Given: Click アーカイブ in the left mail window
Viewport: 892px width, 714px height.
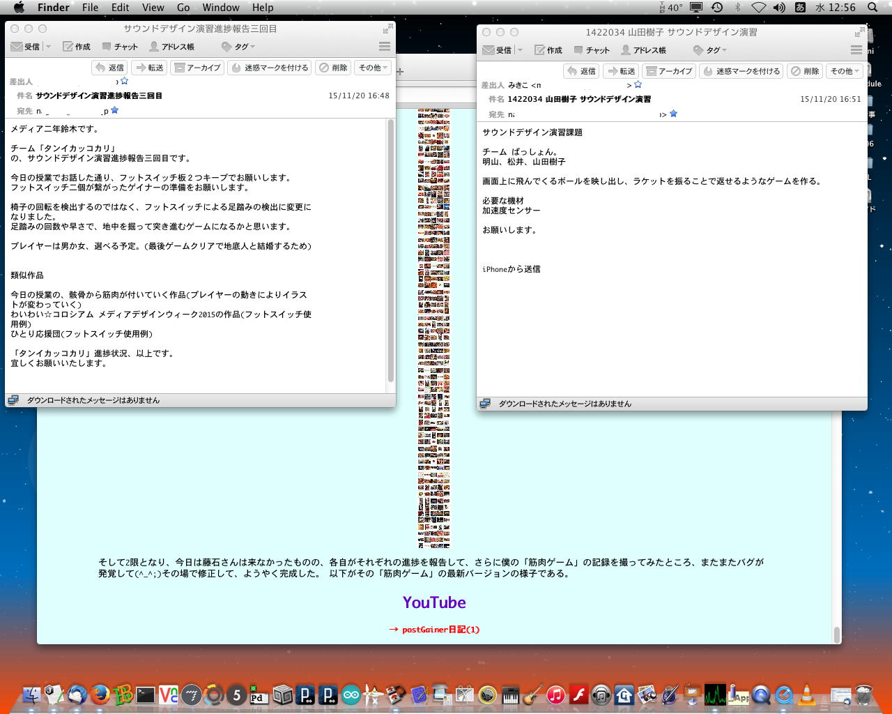Looking at the screenshot, I should tap(197, 68).
